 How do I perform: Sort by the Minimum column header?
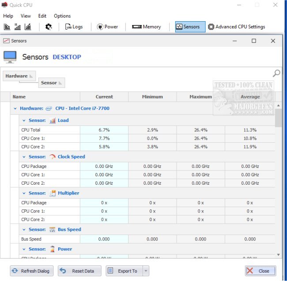pyautogui.click(x=152, y=97)
